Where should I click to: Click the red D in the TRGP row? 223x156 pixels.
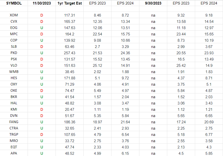(x=42, y=134)
